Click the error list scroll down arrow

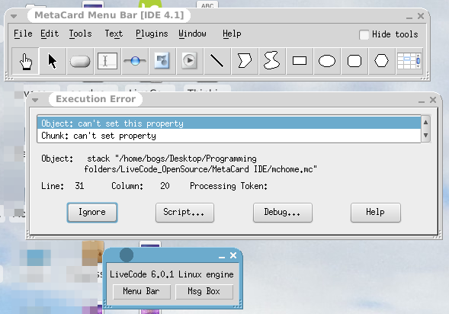coord(426,135)
